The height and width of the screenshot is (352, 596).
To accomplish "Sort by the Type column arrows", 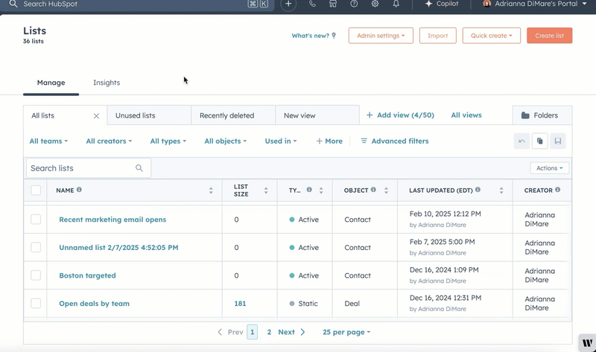I will point(321,191).
